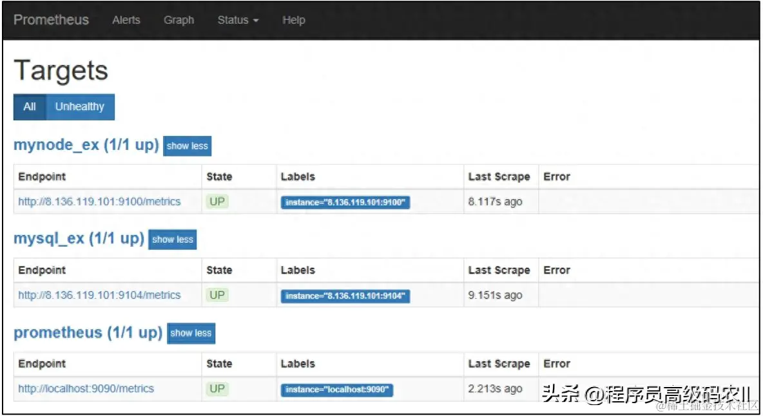Expand the Status dropdown menu
This screenshot has width=763, height=416.
(238, 20)
